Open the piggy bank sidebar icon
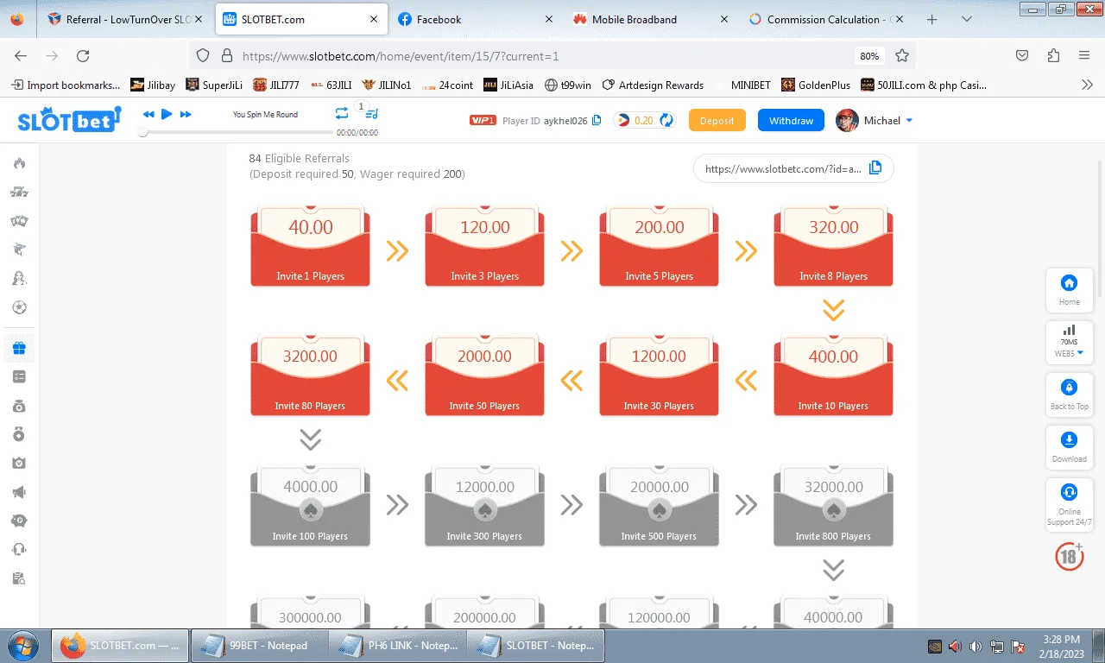The height and width of the screenshot is (663, 1105). (x=19, y=521)
